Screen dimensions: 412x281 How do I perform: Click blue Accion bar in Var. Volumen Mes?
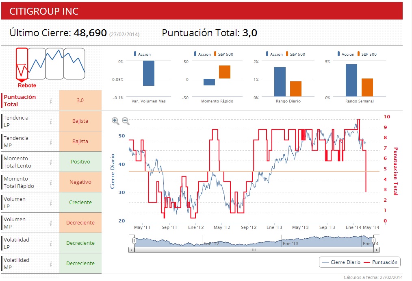point(149,73)
